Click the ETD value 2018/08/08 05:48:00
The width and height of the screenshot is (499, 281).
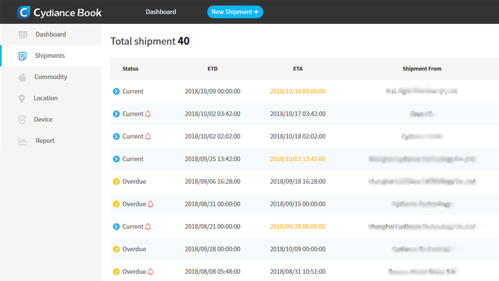pyautogui.click(x=213, y=272)
